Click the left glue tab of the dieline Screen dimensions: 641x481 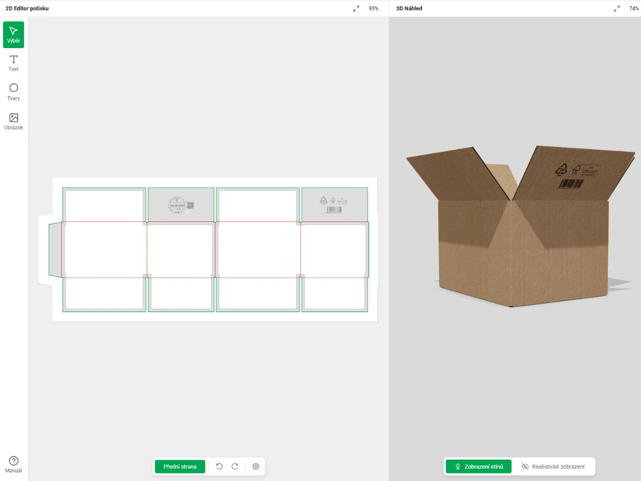click(55, 250)
